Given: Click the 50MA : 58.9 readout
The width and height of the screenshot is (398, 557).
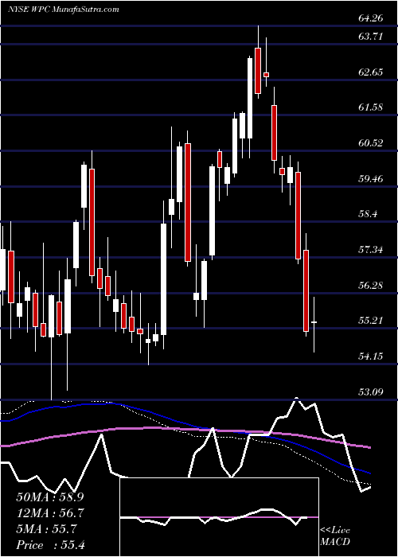Looking at the screenshot, I should pos(49,497).
